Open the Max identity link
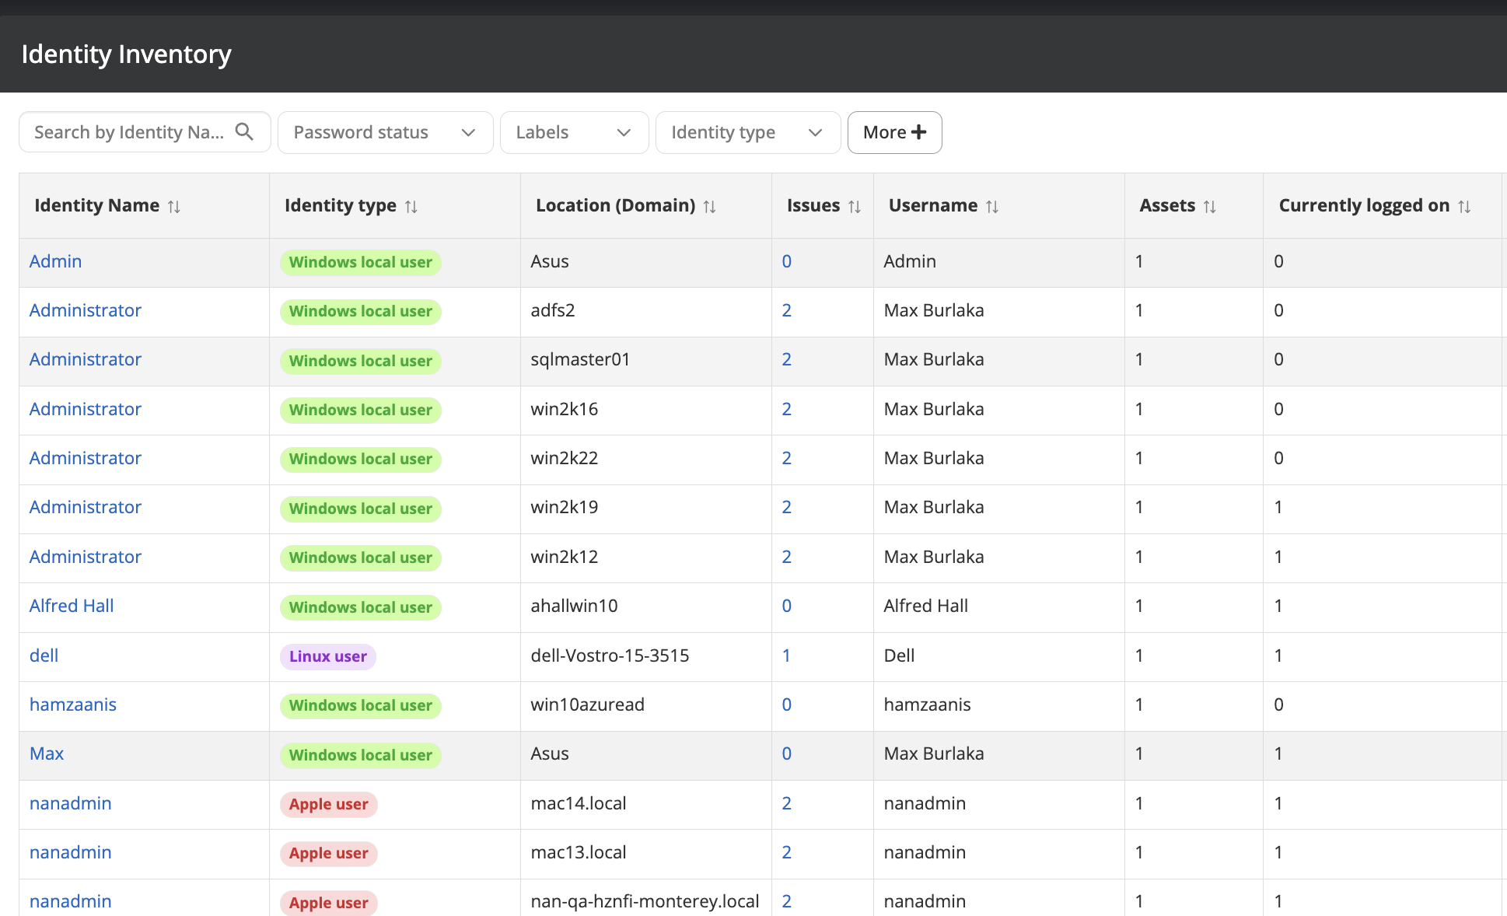 (47, 753)
